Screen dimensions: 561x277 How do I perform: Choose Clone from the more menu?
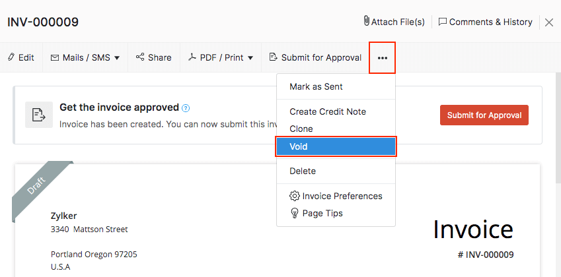click(x=301, y=129)
